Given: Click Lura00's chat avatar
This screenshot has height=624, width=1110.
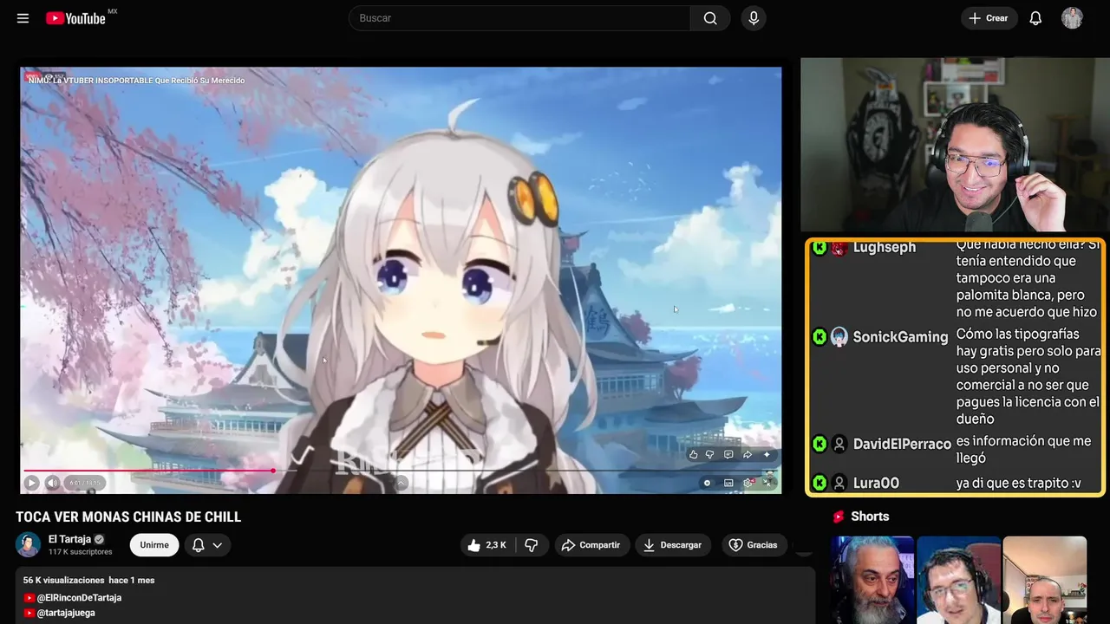Looking at the screenshot, I should pyautogui.click(x=839, y=483).
